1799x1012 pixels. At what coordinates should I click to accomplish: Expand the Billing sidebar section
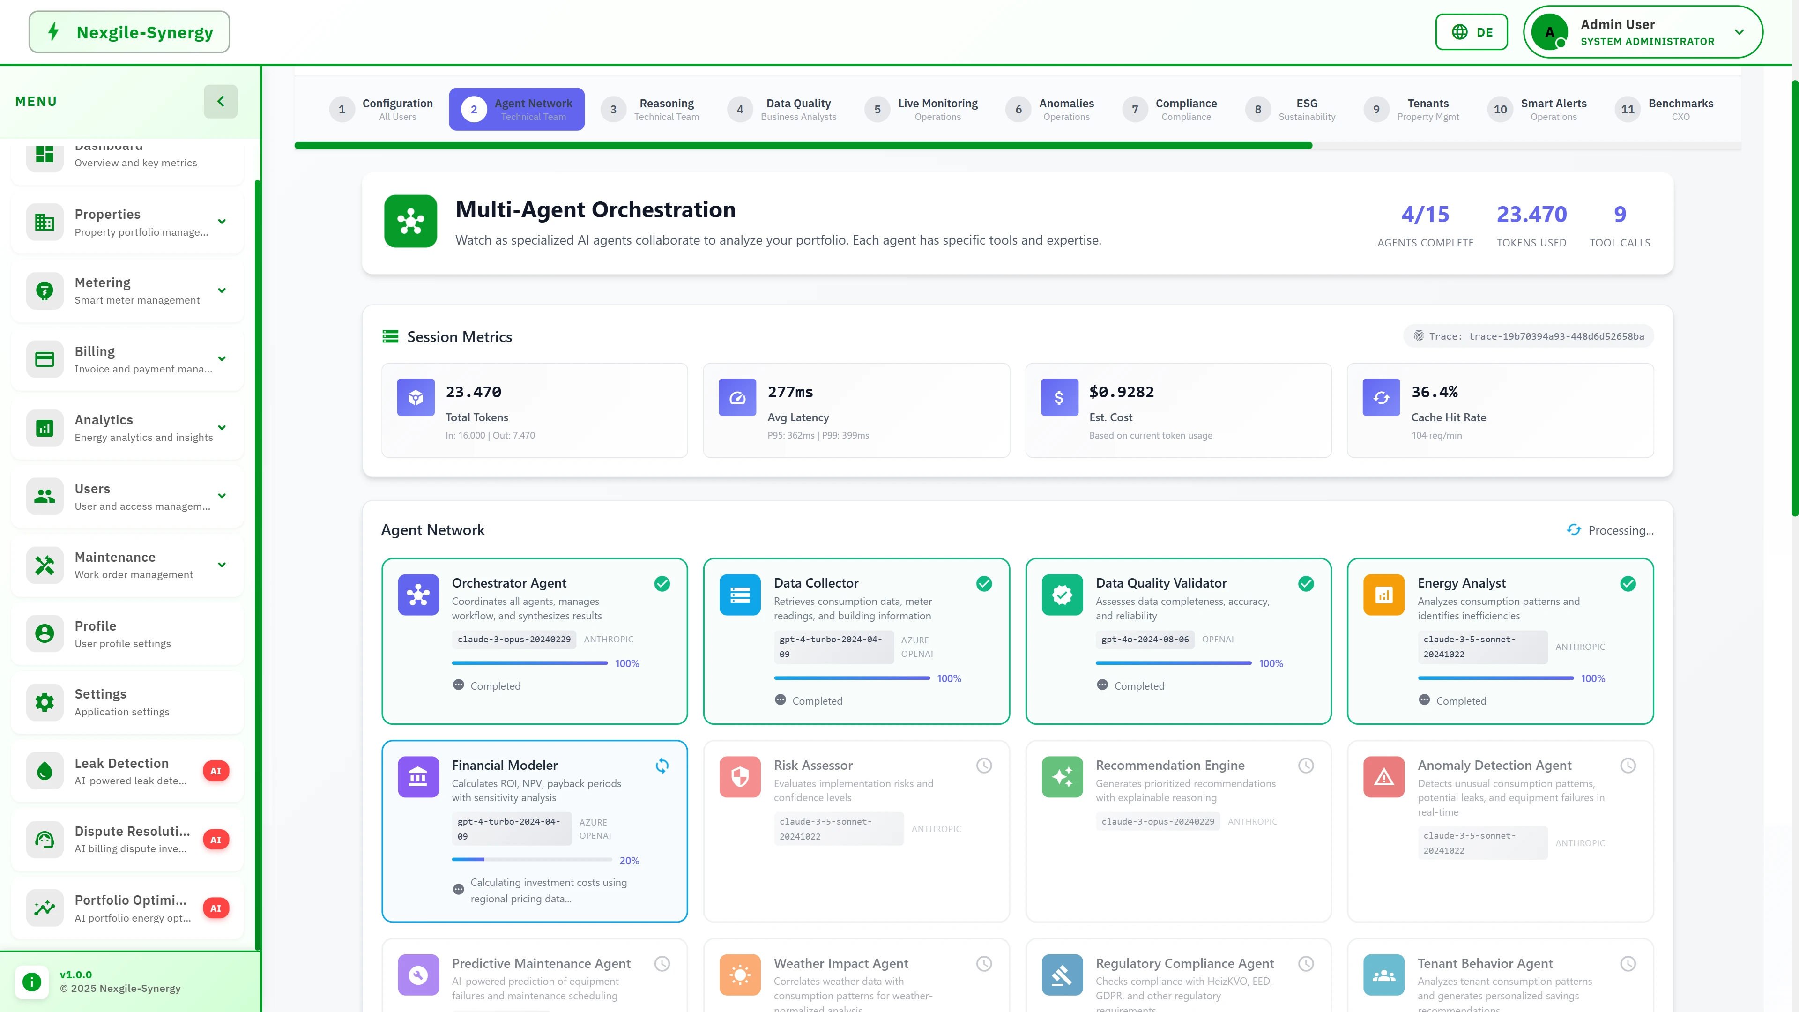pyautogui.click(x=222, y=358)
